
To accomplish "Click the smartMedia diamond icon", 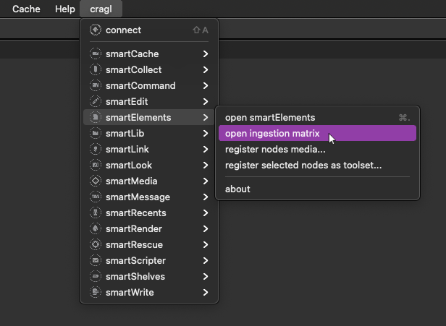I will 95,181.
